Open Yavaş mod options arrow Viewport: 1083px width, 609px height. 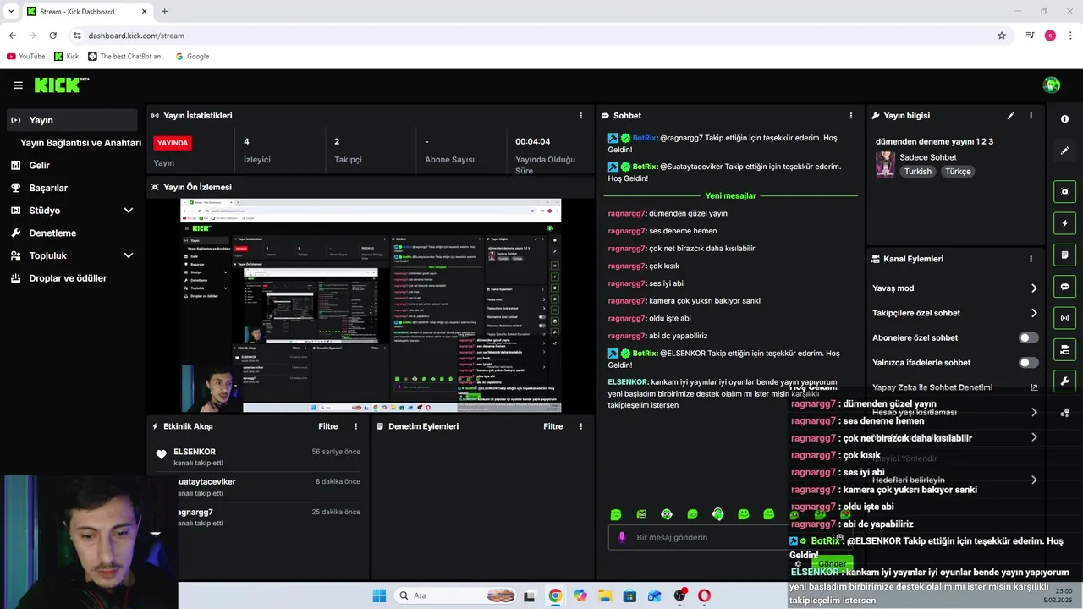point(1034,288)
